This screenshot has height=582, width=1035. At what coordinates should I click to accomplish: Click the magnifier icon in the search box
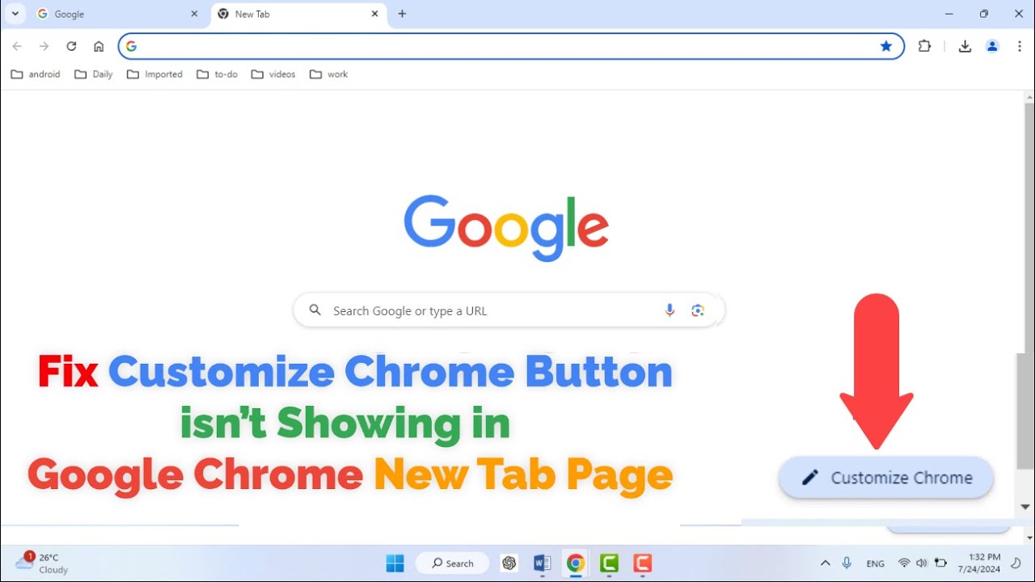[x=316, y=310]
